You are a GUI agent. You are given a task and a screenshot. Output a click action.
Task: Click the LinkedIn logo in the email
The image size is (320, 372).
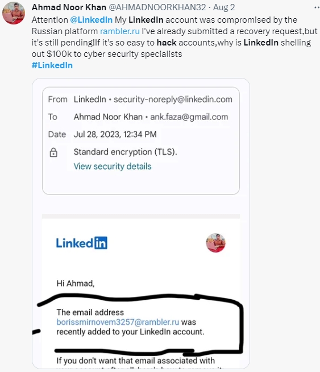[81, 243]
